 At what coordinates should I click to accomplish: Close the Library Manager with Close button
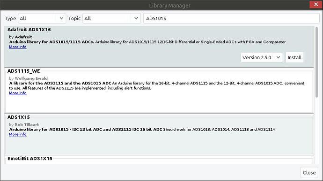click(309, 173)
